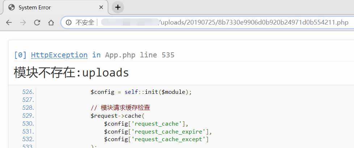Focus the address bar URL text
The image size is (354, 148).
[253, 22]
